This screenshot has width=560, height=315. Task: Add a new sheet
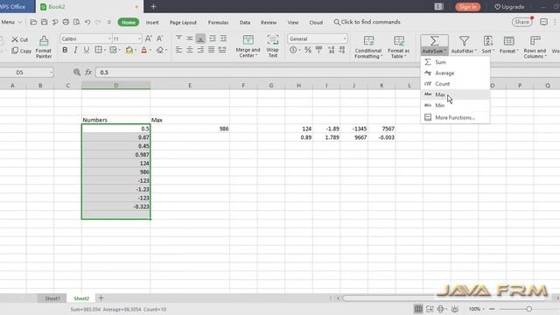(101, 297)
